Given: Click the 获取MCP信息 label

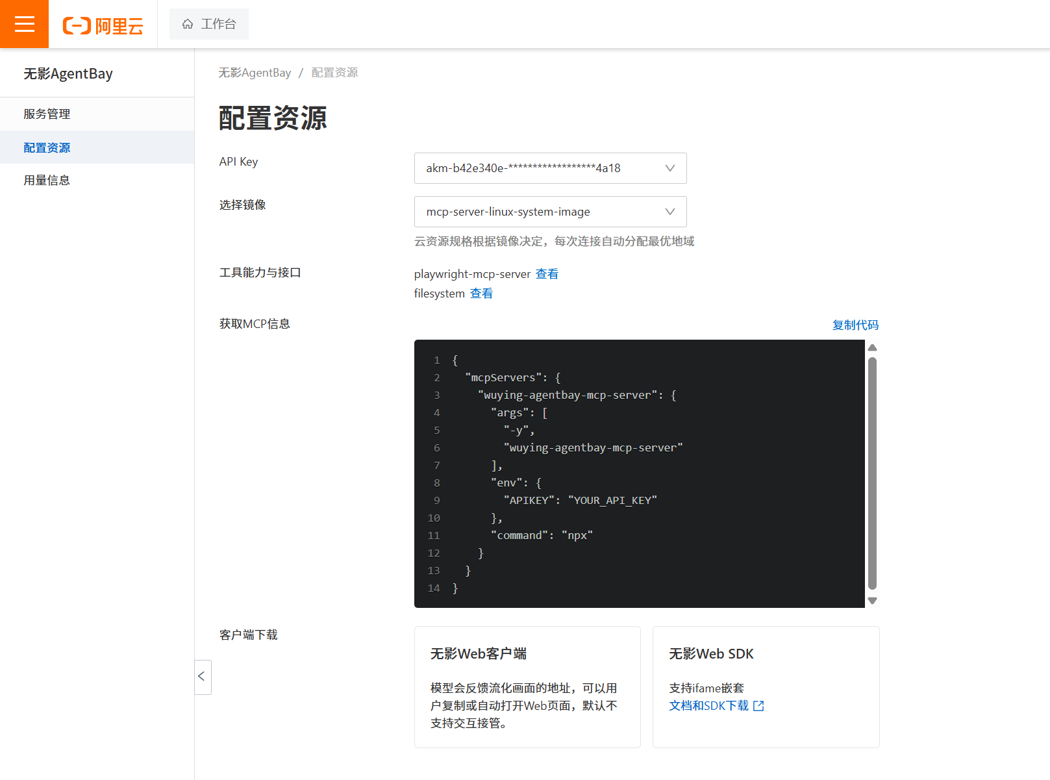Looking at the screenshot, I should 255,324.
